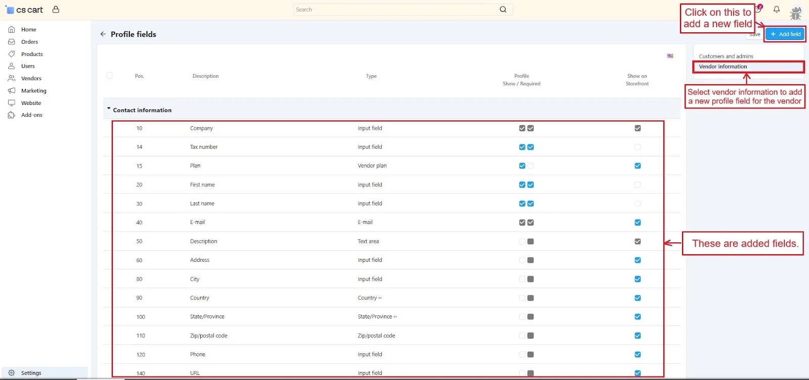This screenshot has height=380, width=809.
Task: Open Settings at the bottom of the sidebar
Action: (31, 373)
